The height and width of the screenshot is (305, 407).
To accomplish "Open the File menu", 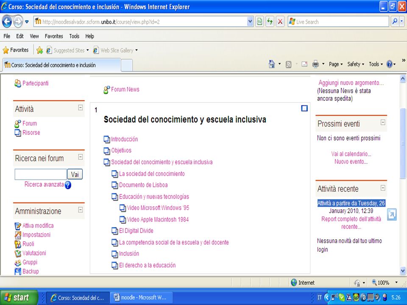I will (x=7, y=36).
